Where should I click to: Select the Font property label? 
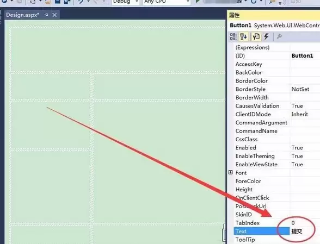241,173
